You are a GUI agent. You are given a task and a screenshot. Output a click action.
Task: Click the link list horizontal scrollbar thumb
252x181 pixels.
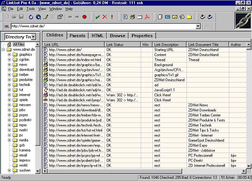click(x=115, y=171)
